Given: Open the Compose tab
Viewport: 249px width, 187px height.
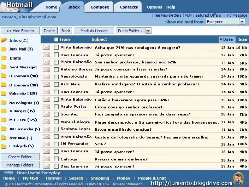Looking at the screenshot, I should (100, 7).
